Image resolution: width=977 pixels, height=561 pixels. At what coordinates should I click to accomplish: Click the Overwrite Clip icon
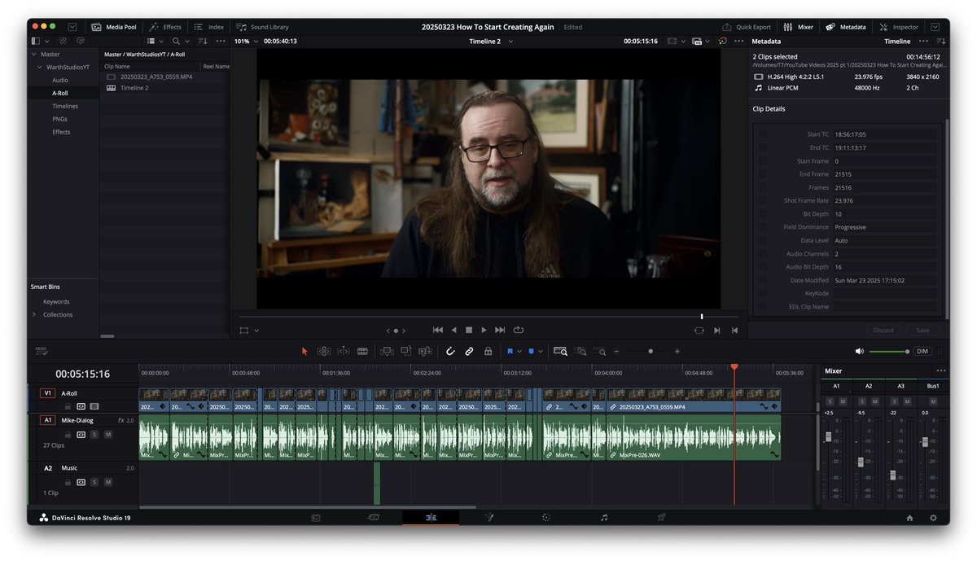click(405, 351)
